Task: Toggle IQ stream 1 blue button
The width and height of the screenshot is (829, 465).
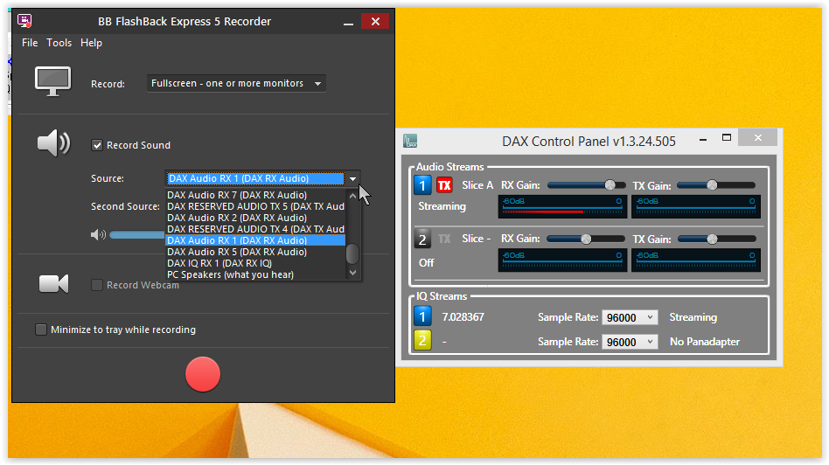Action: coord(422,317)
